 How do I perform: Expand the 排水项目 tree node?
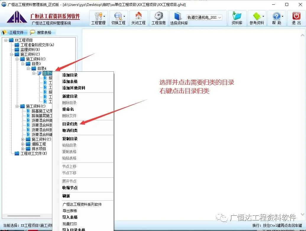(x=23, y=149)
